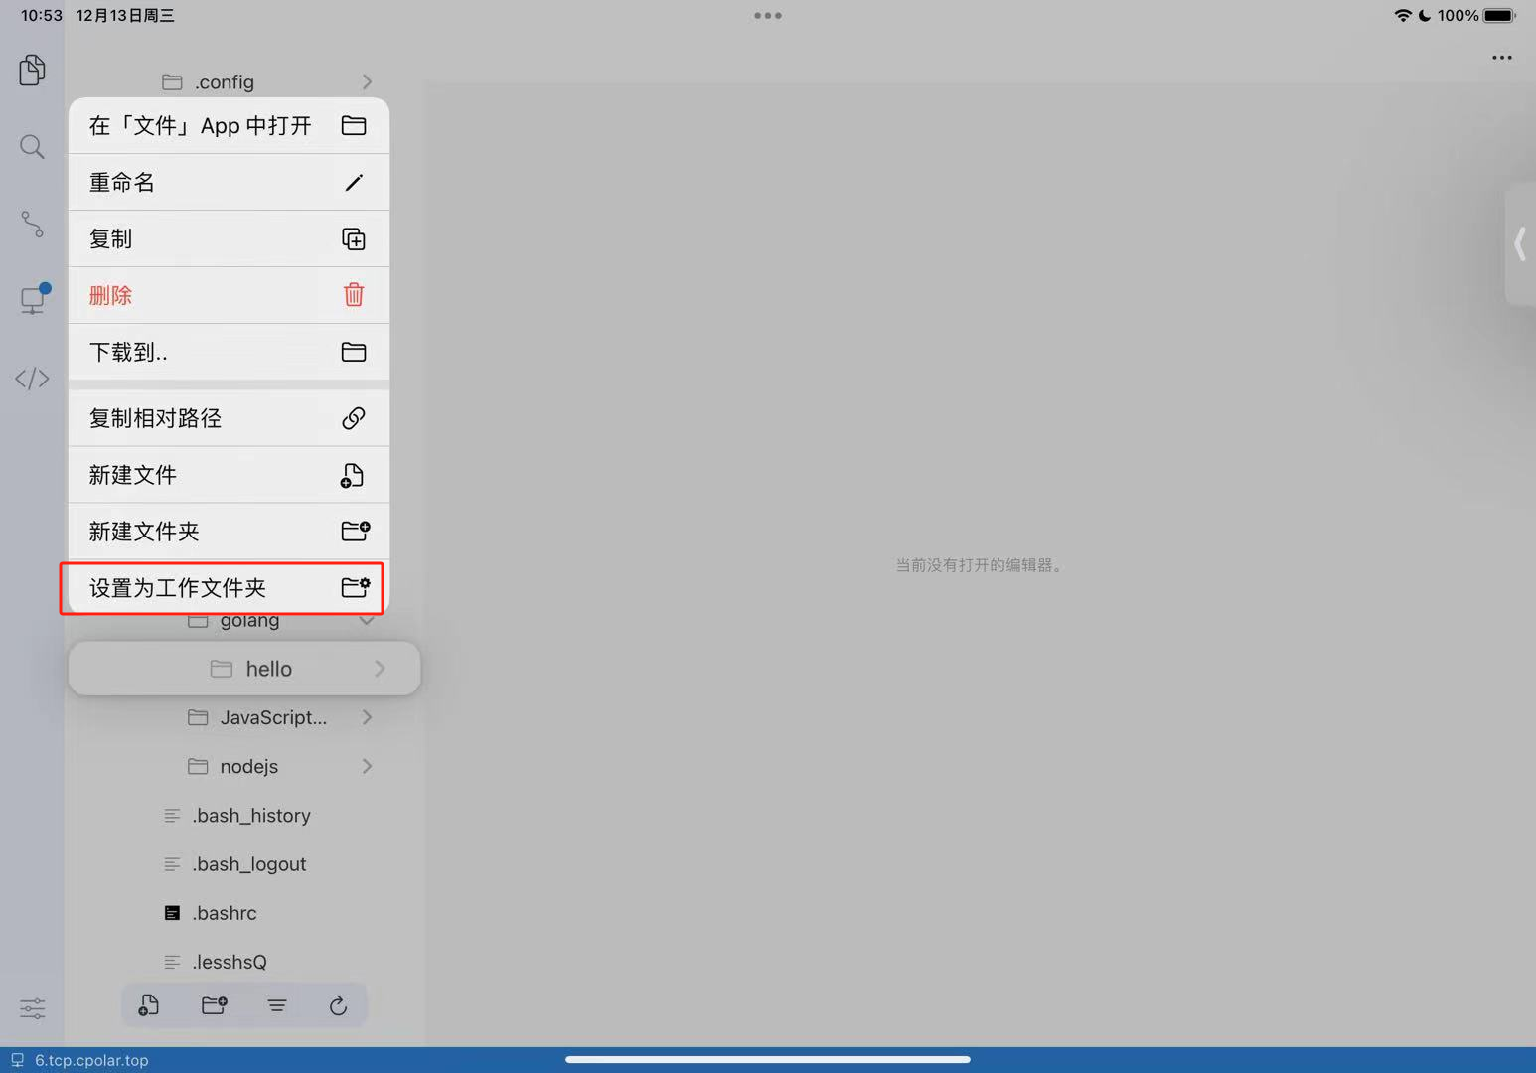The height and width of the screenshot is (1073, 1536).
Task: Expand the JavaScript... folder chevron
Action: coord(367,717)
